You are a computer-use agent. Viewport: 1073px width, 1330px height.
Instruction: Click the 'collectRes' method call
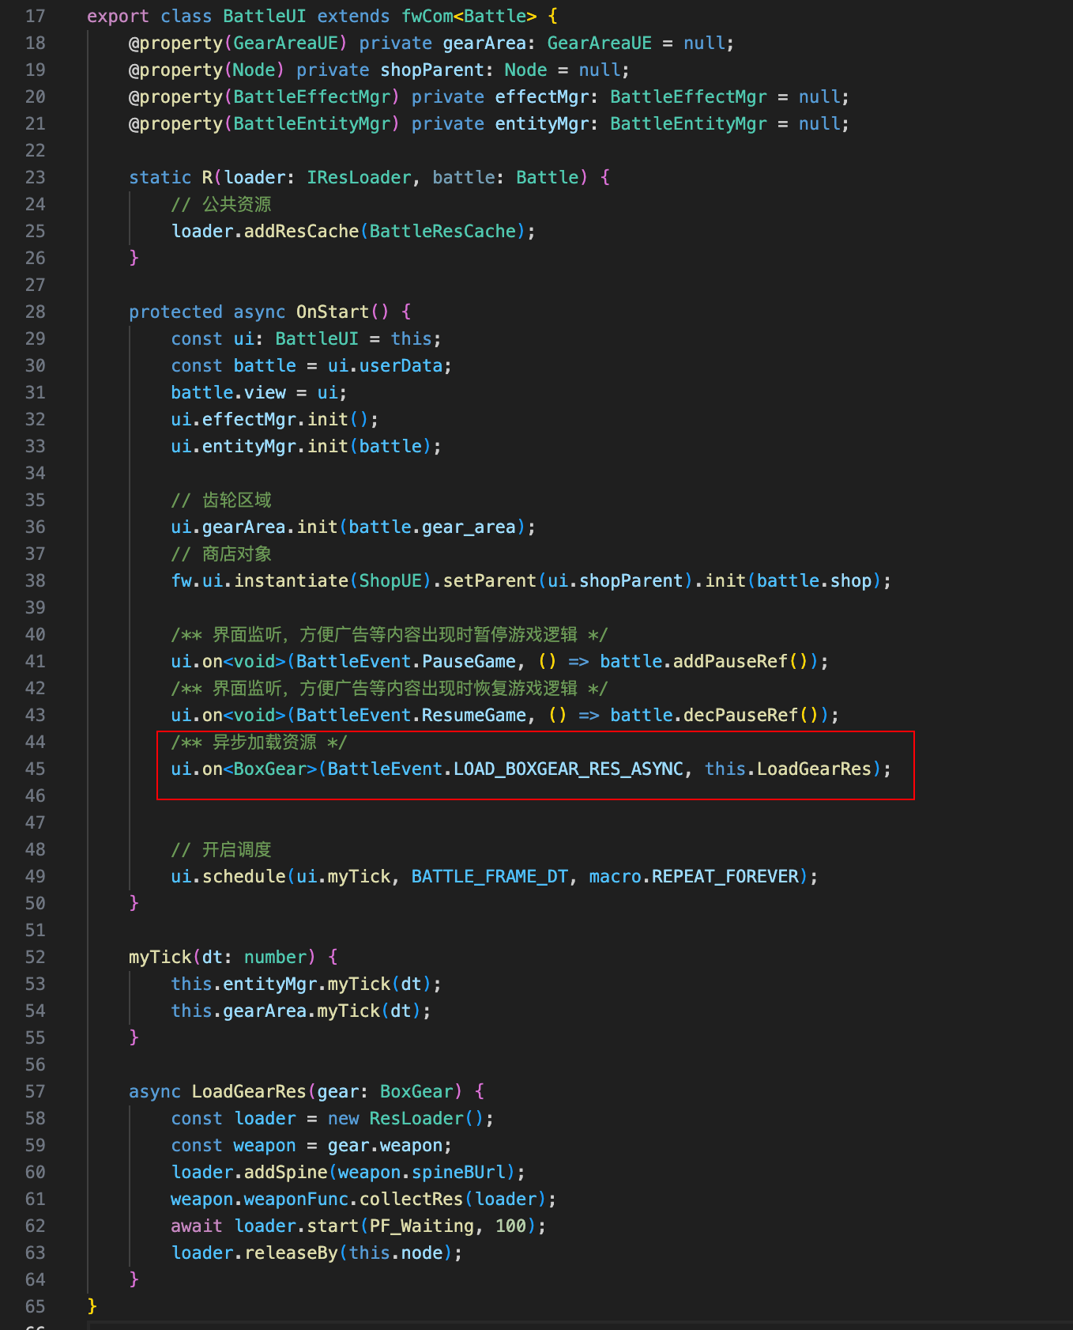pos(411,1199)
